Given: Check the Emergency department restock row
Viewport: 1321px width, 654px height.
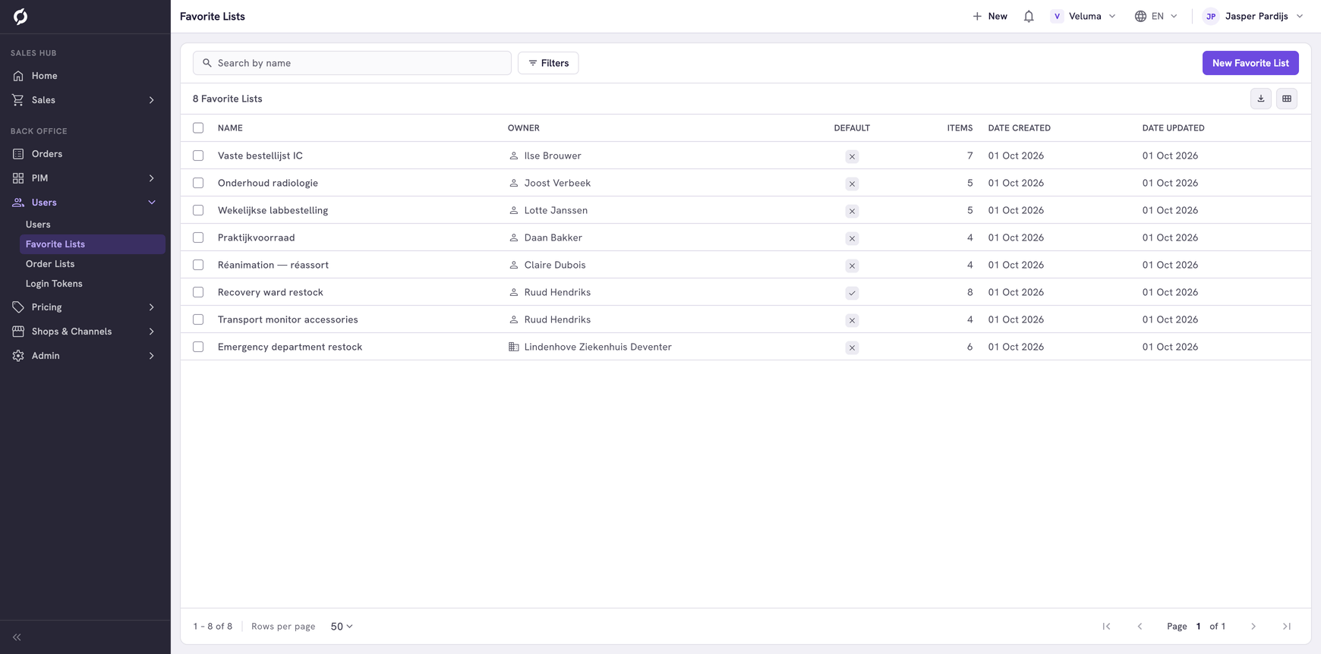Looking at the screenshot, I should 198,347.
